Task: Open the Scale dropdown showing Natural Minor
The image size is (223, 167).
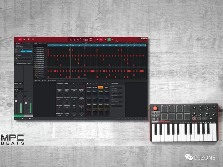Action: pos(117,102)
